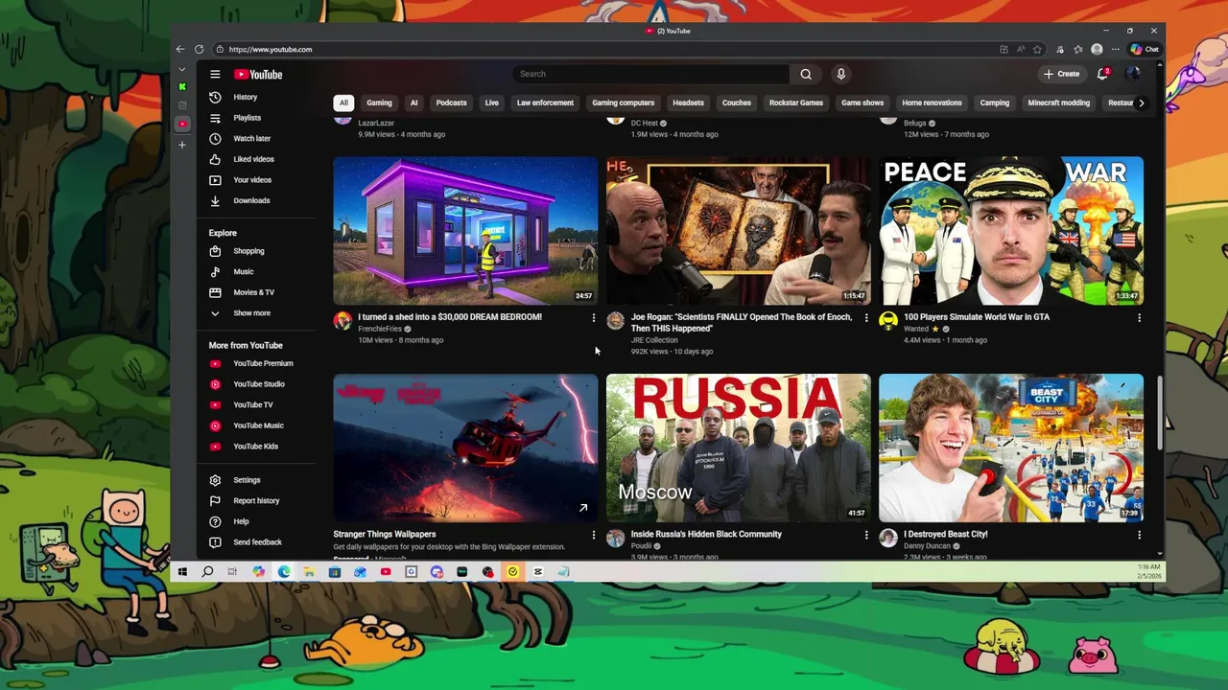Select the Minecraft modding filter chip

pos(1059,103)
